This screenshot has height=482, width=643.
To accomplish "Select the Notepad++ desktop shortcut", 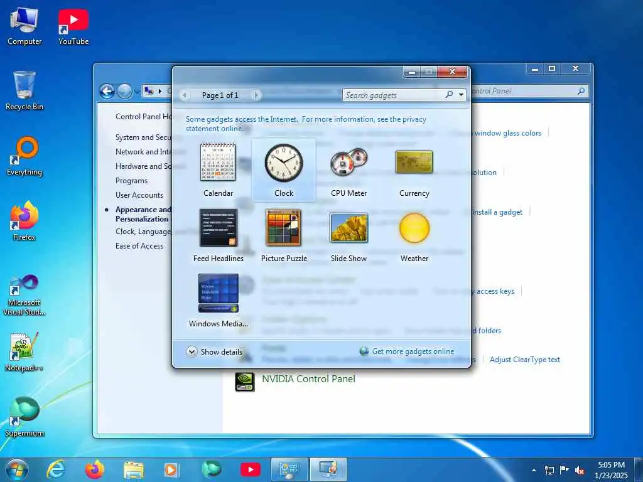I will (24, 351).
